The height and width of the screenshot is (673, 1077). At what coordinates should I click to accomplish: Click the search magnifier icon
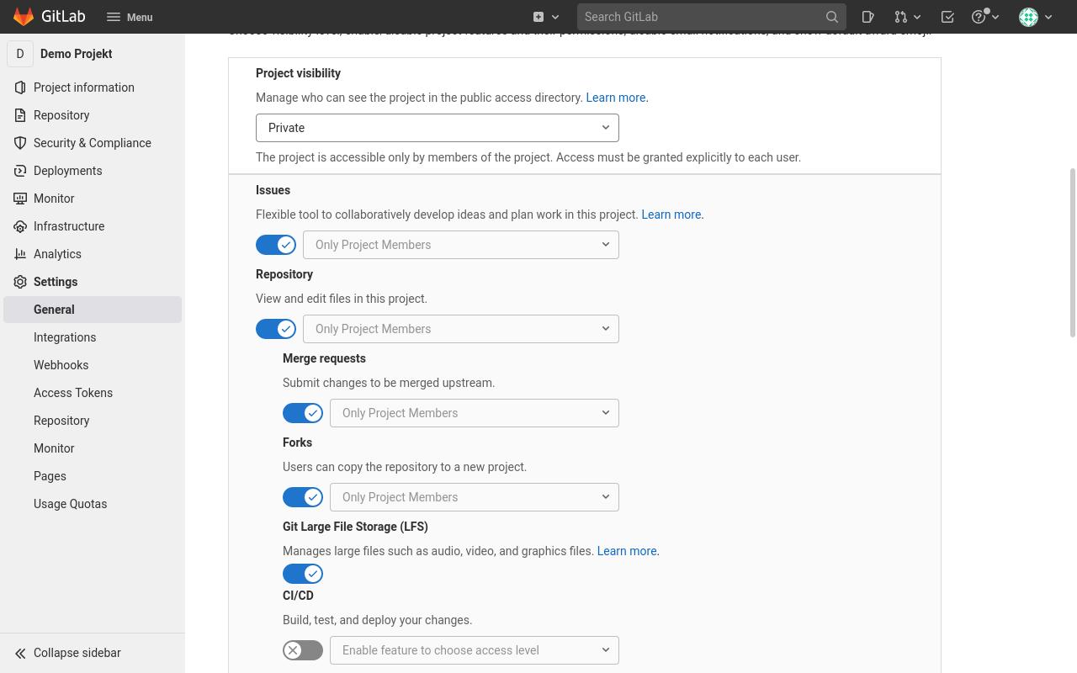[x=831, y=17]
